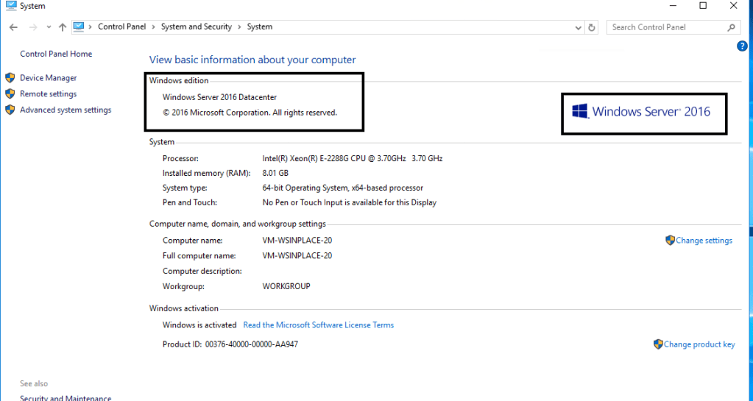Read the Microsoft Software License Terms
Screen dimensions: 753x401
click(x=318, y=325)
